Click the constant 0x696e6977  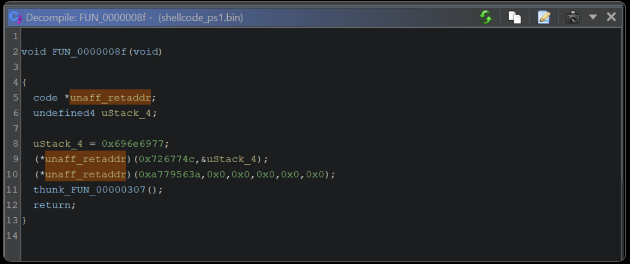click(136, 144)
